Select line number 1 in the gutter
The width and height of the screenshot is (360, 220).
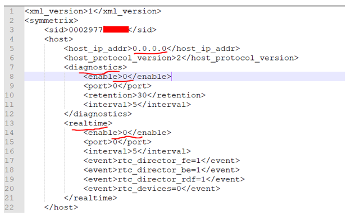[11, 11]
